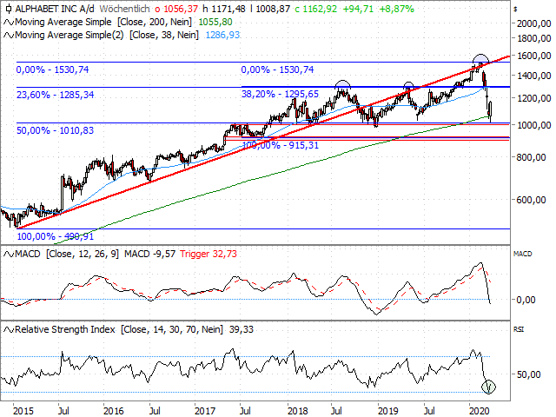556x417 pixels.
Task: Click left Fibonacci label 0,00% - 1530,74
Action: coord(52,69)
